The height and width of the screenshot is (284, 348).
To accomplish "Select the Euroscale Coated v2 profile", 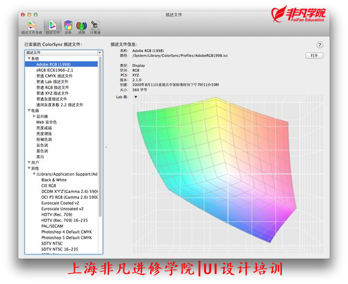I will pos(60,203).
